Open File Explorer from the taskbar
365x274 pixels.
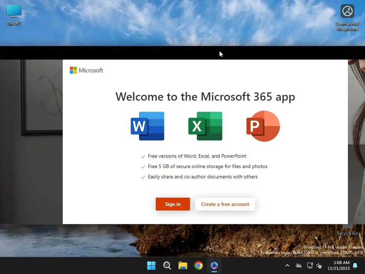click(183, 265)
